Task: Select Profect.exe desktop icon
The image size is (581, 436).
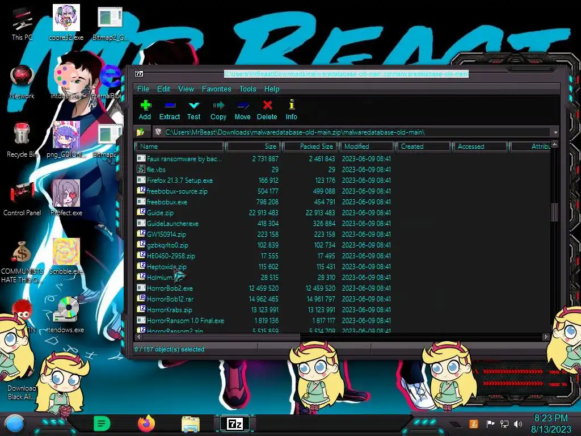Action: point(66,198)
